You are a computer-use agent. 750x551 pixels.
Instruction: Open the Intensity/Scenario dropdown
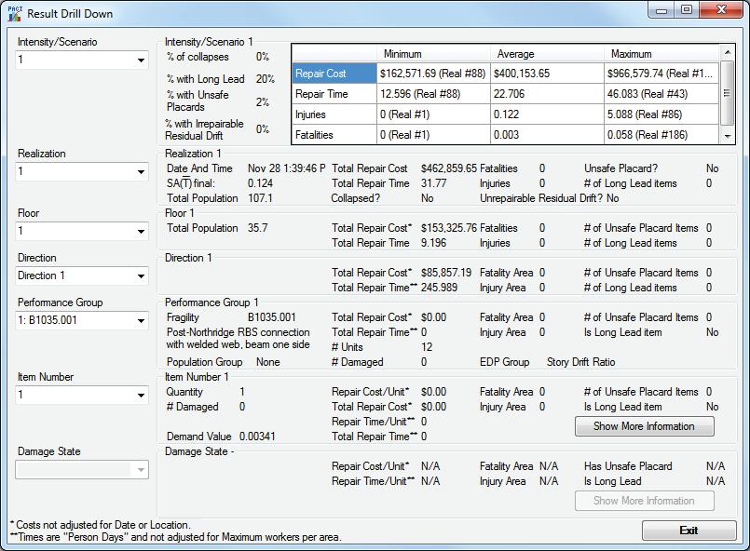(82, 60)
